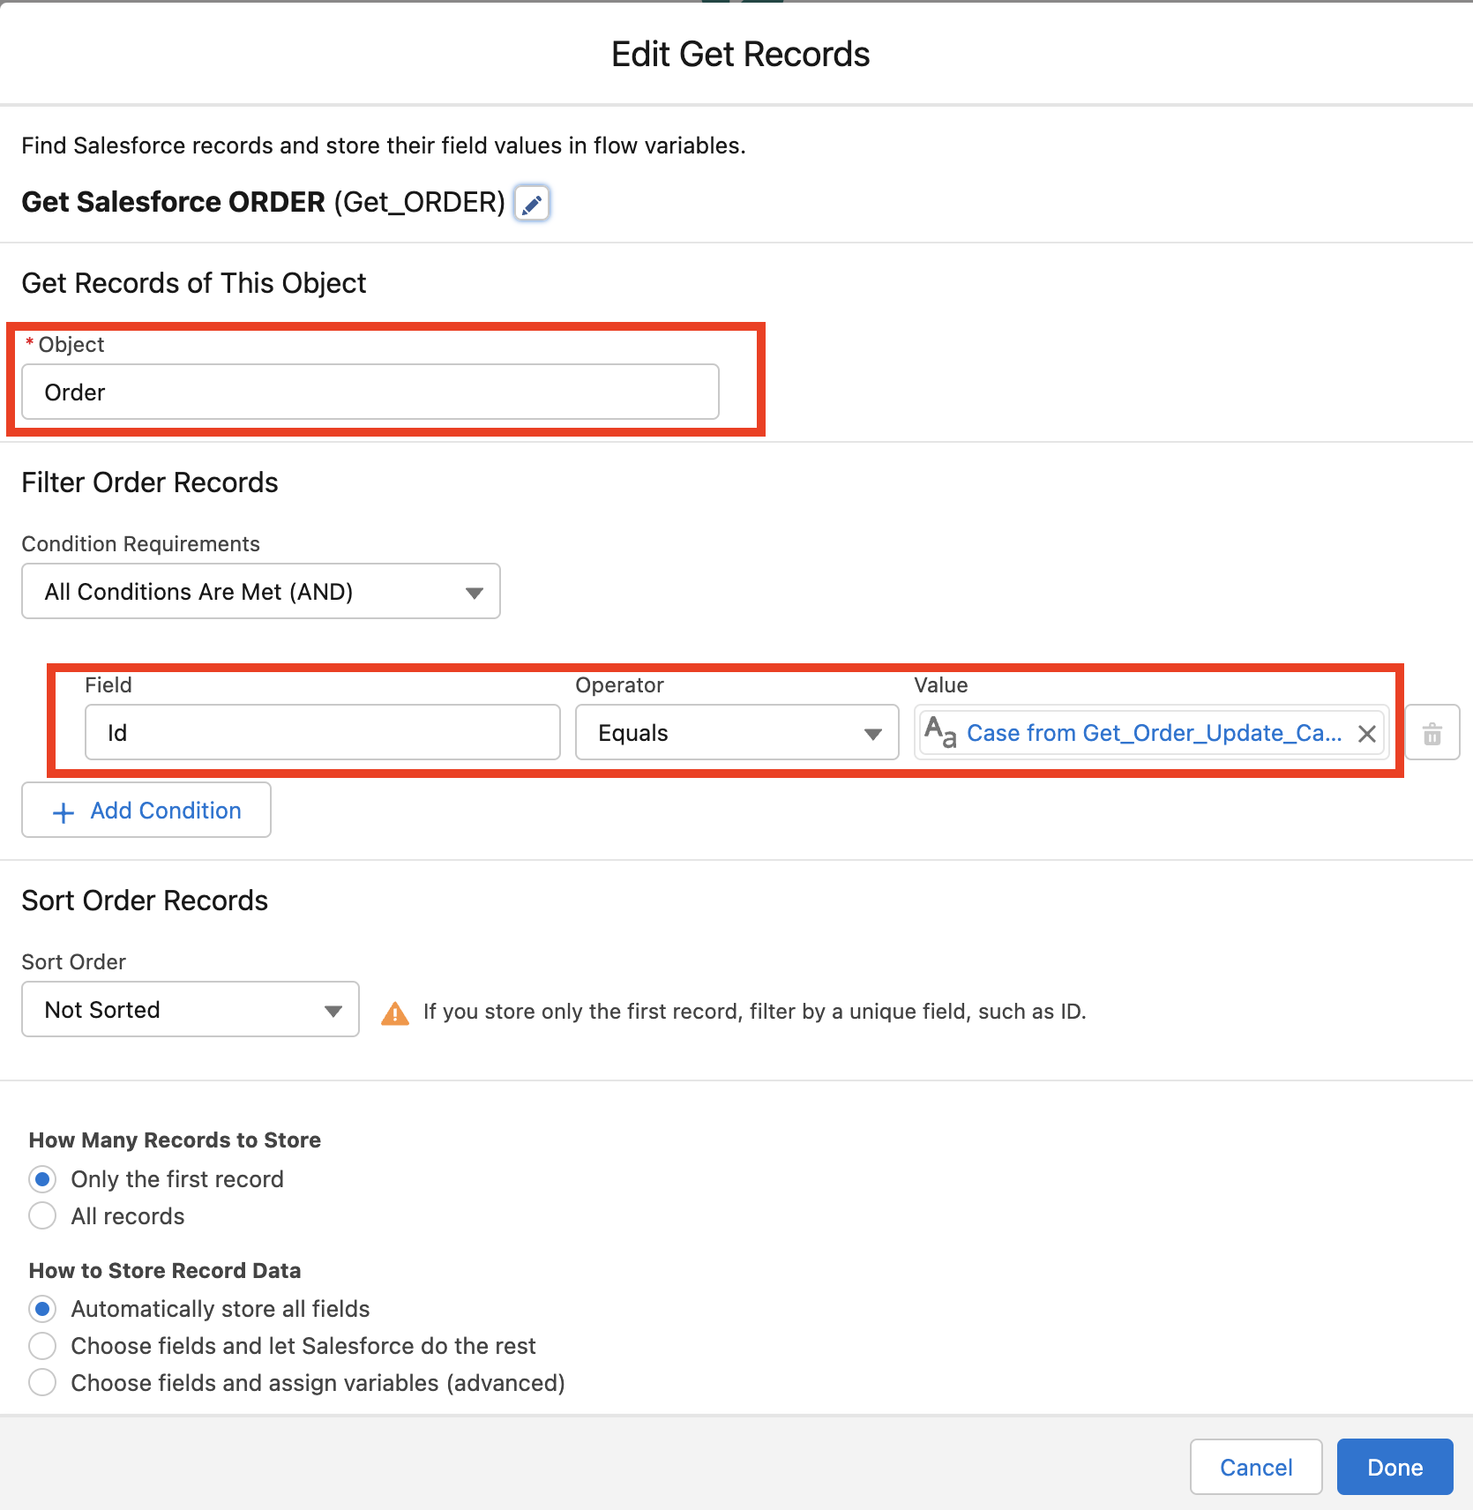
Task: Click the Cancel button
Action: coord(1255,1468)
